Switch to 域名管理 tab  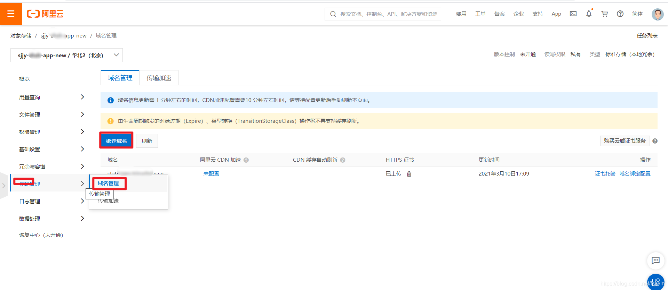pyautogui.click(x=120, y=78)
